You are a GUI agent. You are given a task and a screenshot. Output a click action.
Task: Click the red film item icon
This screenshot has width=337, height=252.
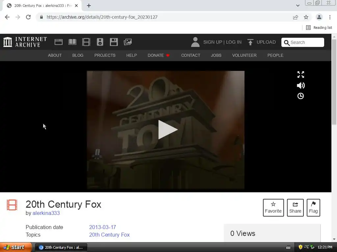(x=12, y=205)
